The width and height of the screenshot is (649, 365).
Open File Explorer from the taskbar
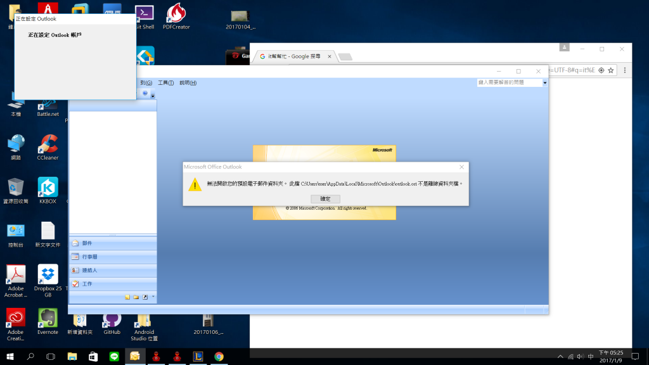[72, 356]
